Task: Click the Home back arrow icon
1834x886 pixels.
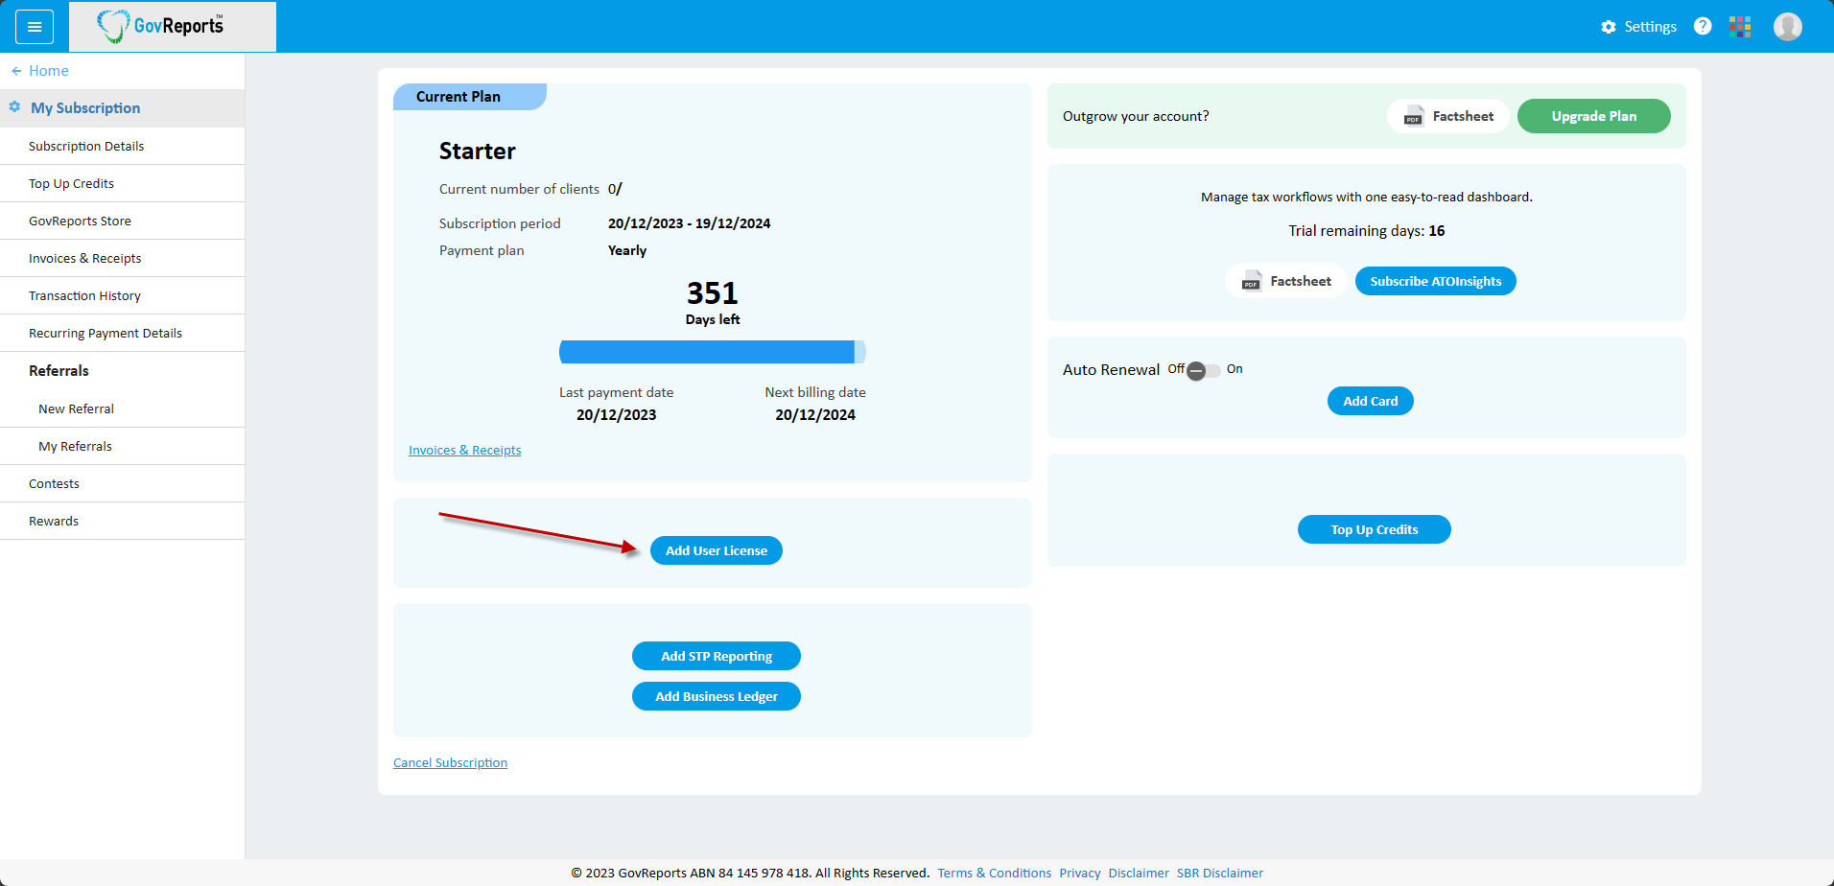Action: click(16, 71)
